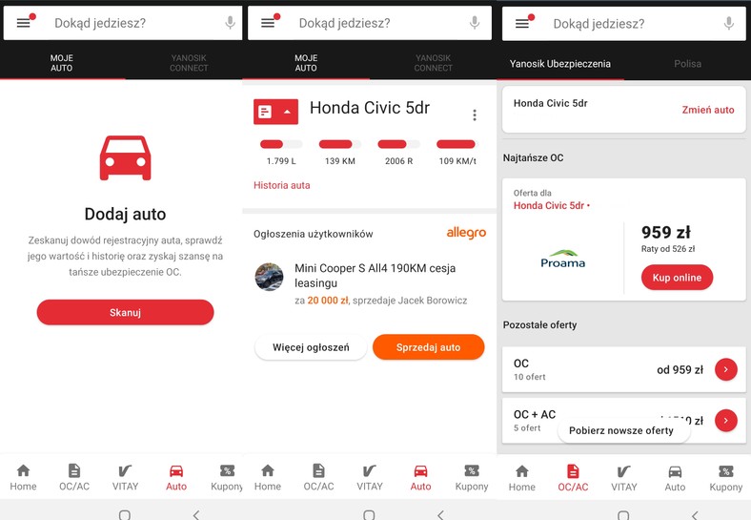Open Historia auta link
This screenshot has width=751, height=520.
282,185
